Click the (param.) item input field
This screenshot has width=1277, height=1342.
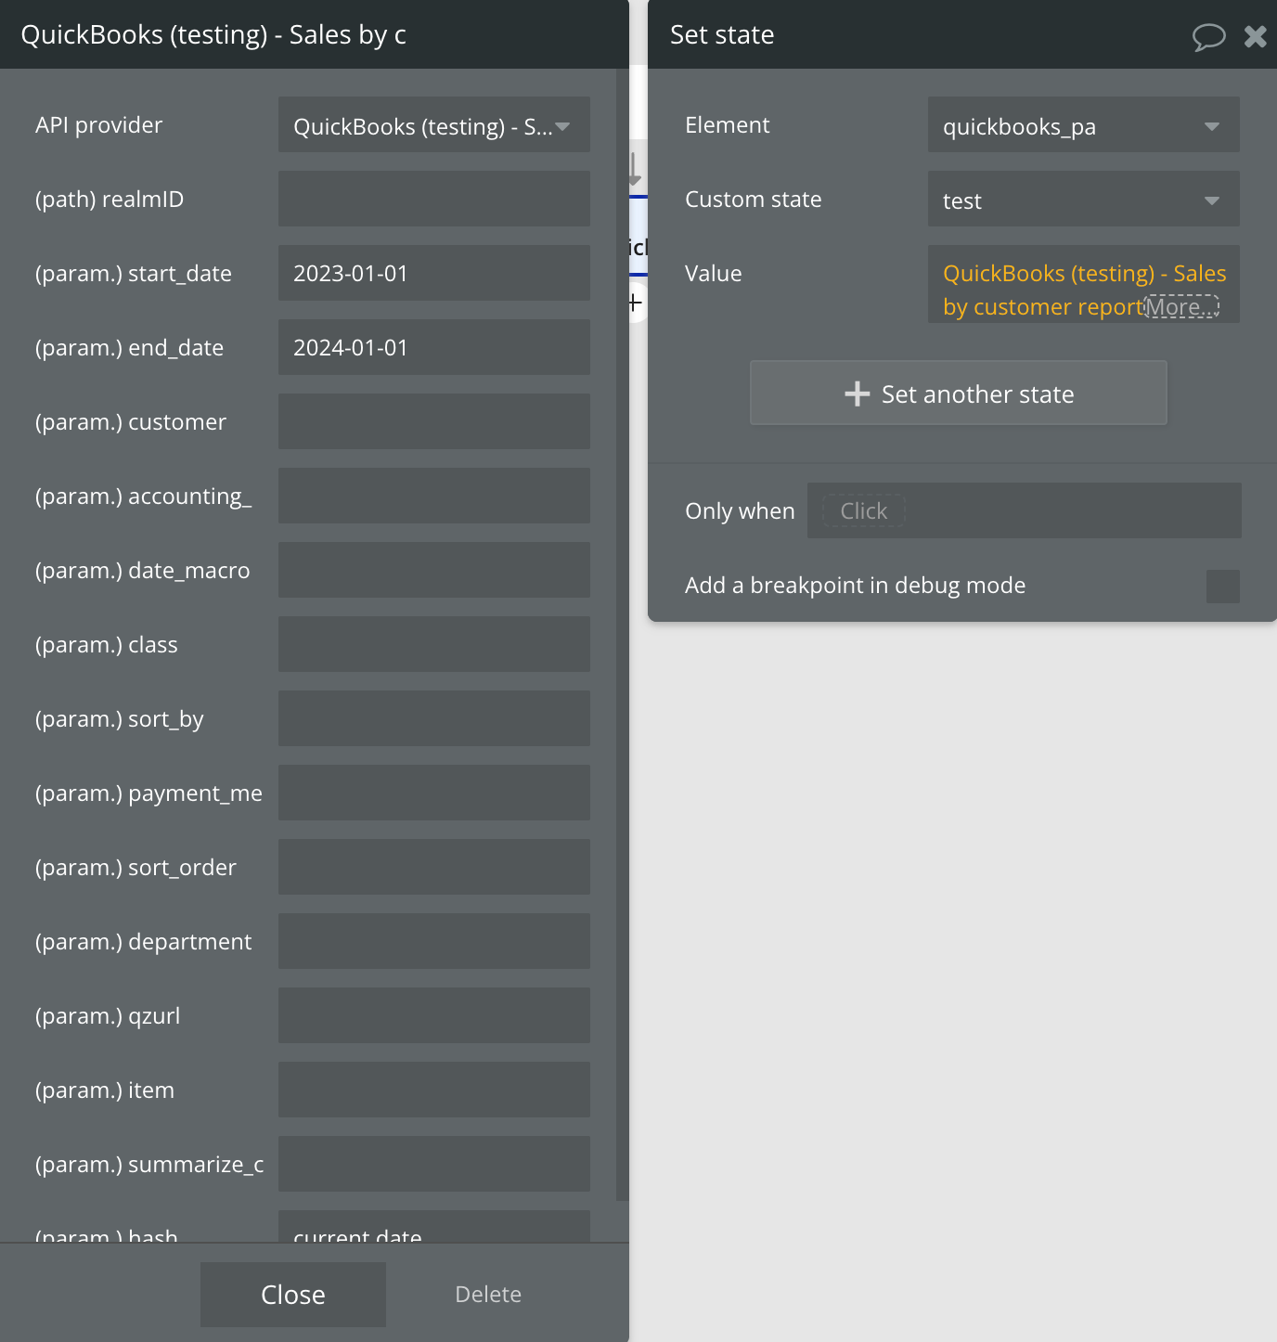[434, 1090]
